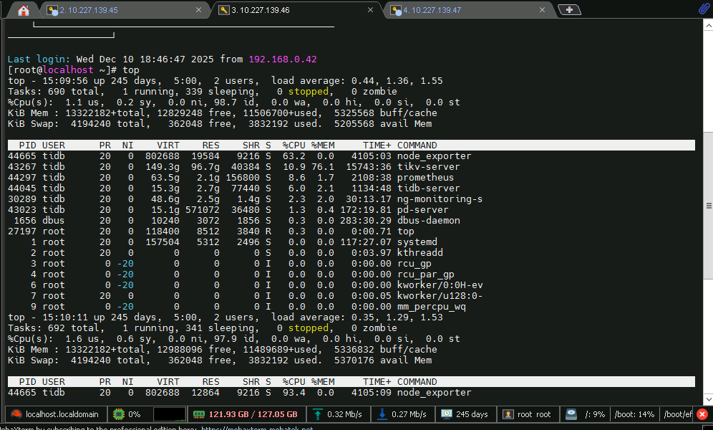Click the CPU usage black graph
Viewport: 713px width, 430px height.
point(169,414)
